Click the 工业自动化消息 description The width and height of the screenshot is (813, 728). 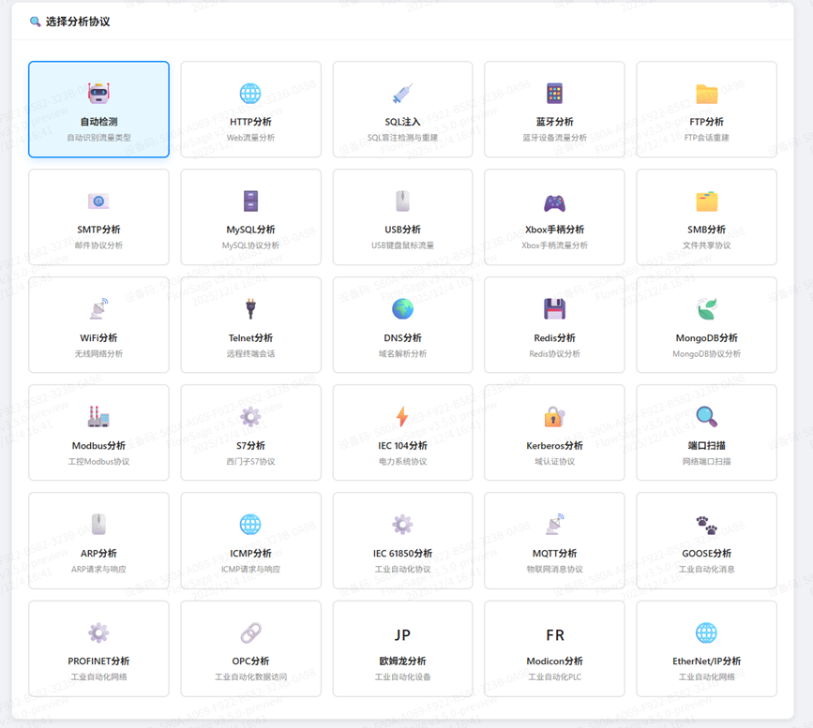click(x=707, y=569)
